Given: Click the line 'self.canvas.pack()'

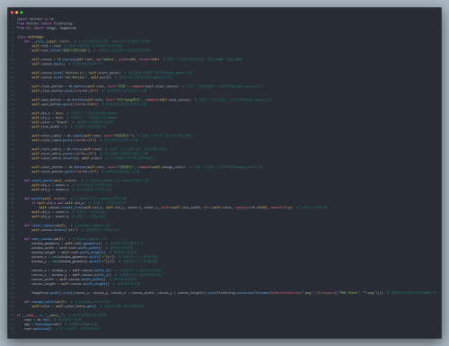Looking at the screenshot, I should coord(67,64).
